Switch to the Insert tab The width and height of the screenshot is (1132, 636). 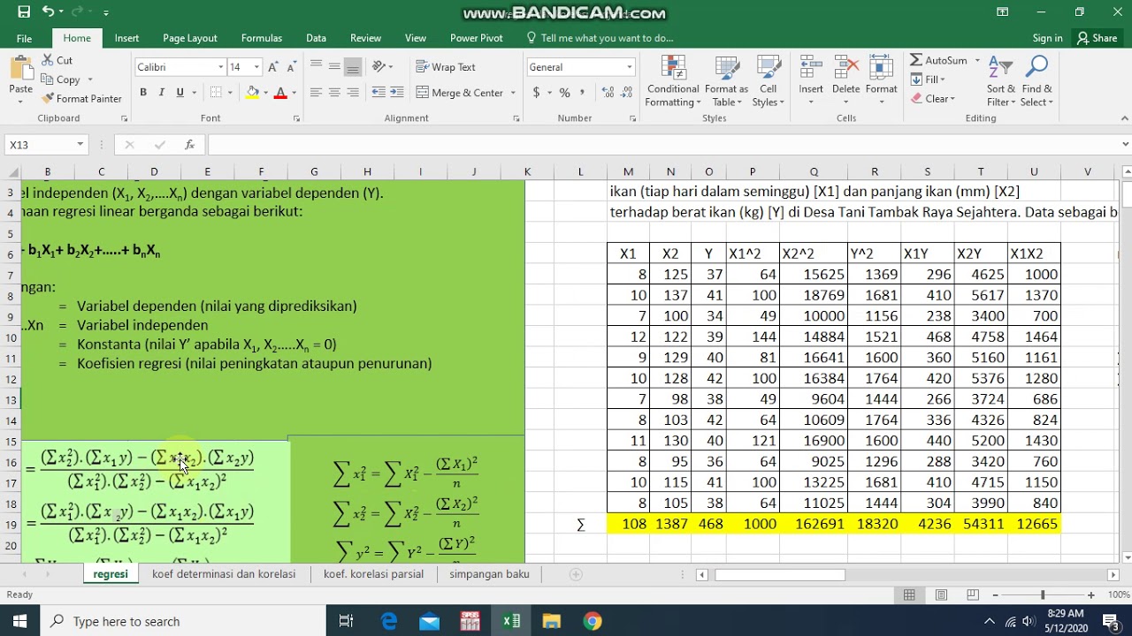126,38
